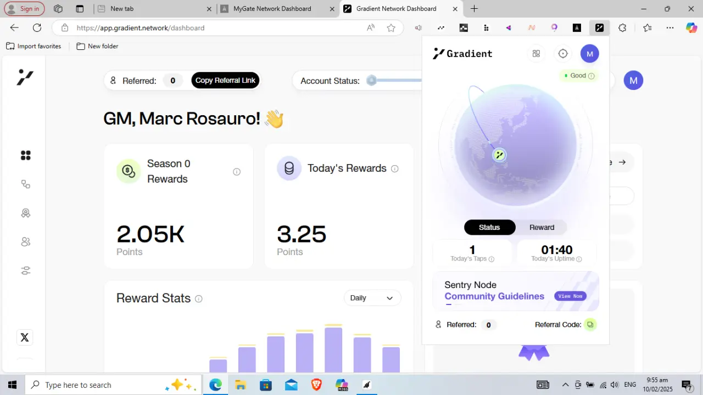703x395 pixels.
Task: Click the 3.25 Points value
Action: pyautogui.click(x=302, y=234)
